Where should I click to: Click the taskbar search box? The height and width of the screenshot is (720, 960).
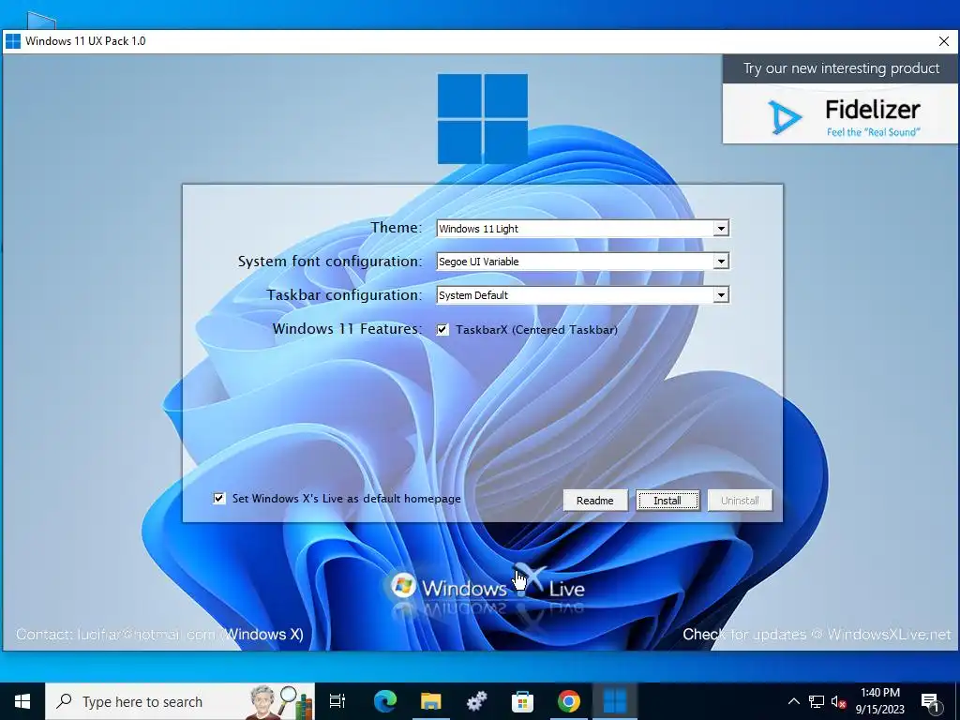pos(180,701)
